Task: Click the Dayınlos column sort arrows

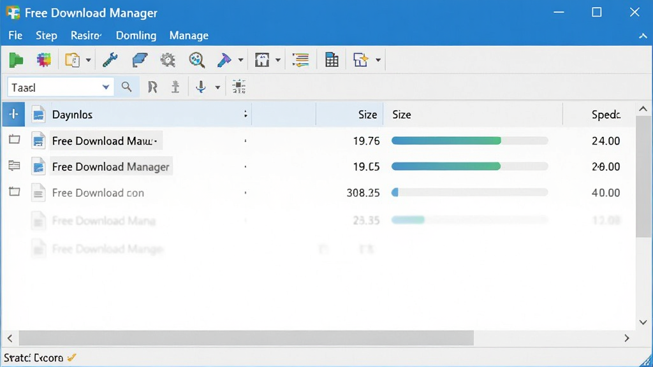Action: (246, 114)
